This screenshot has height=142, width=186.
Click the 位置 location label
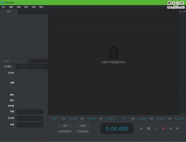12,82
